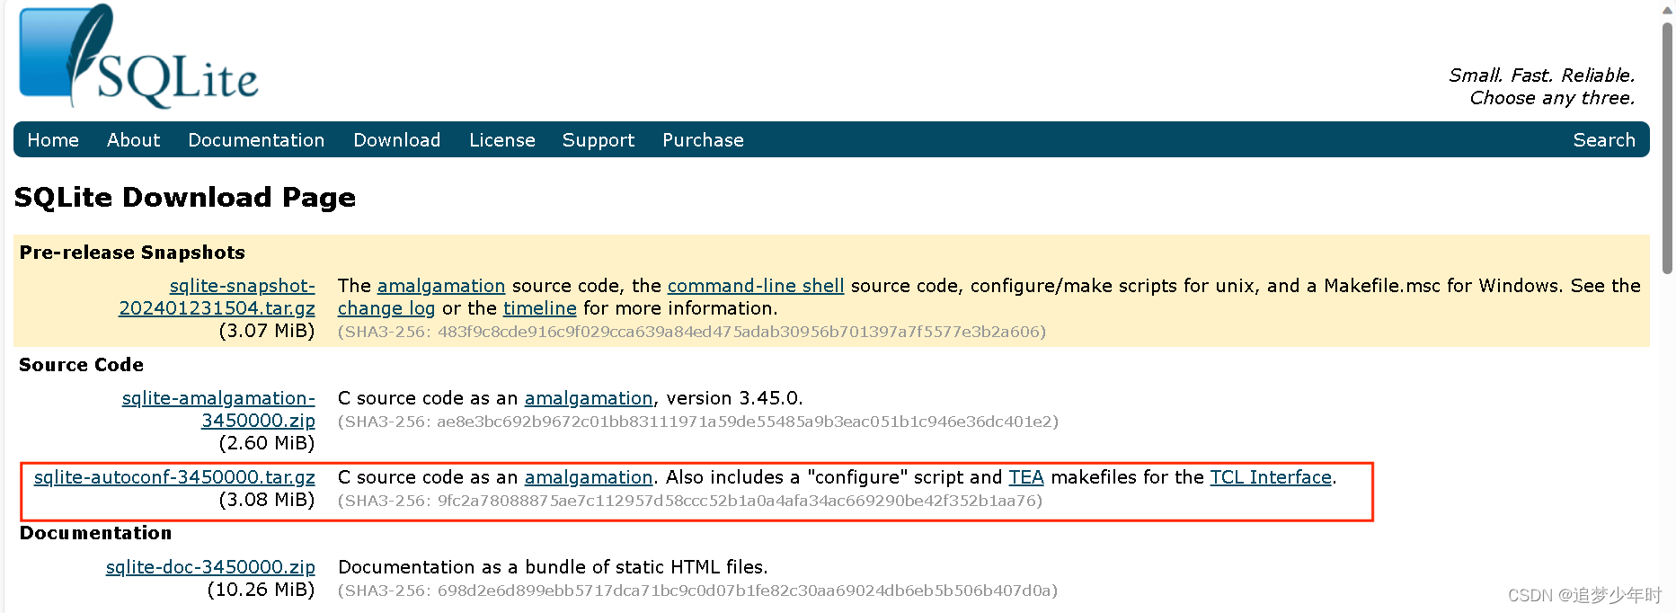
Task: Click the 'Small. Fast. Reliable.' tagline
Action: (1542, 76)
